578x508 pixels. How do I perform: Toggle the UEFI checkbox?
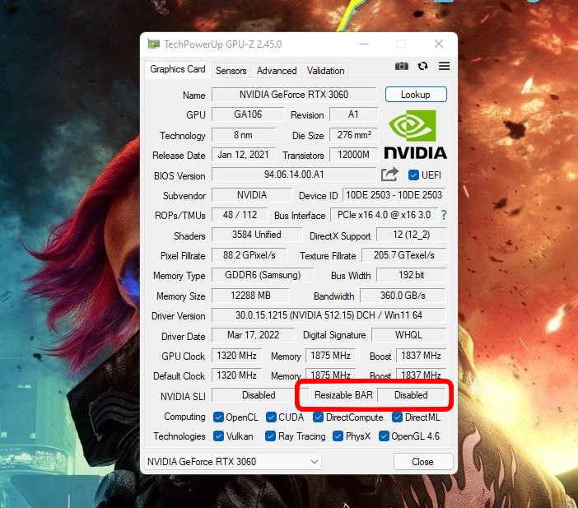click(x=413, y=175)
